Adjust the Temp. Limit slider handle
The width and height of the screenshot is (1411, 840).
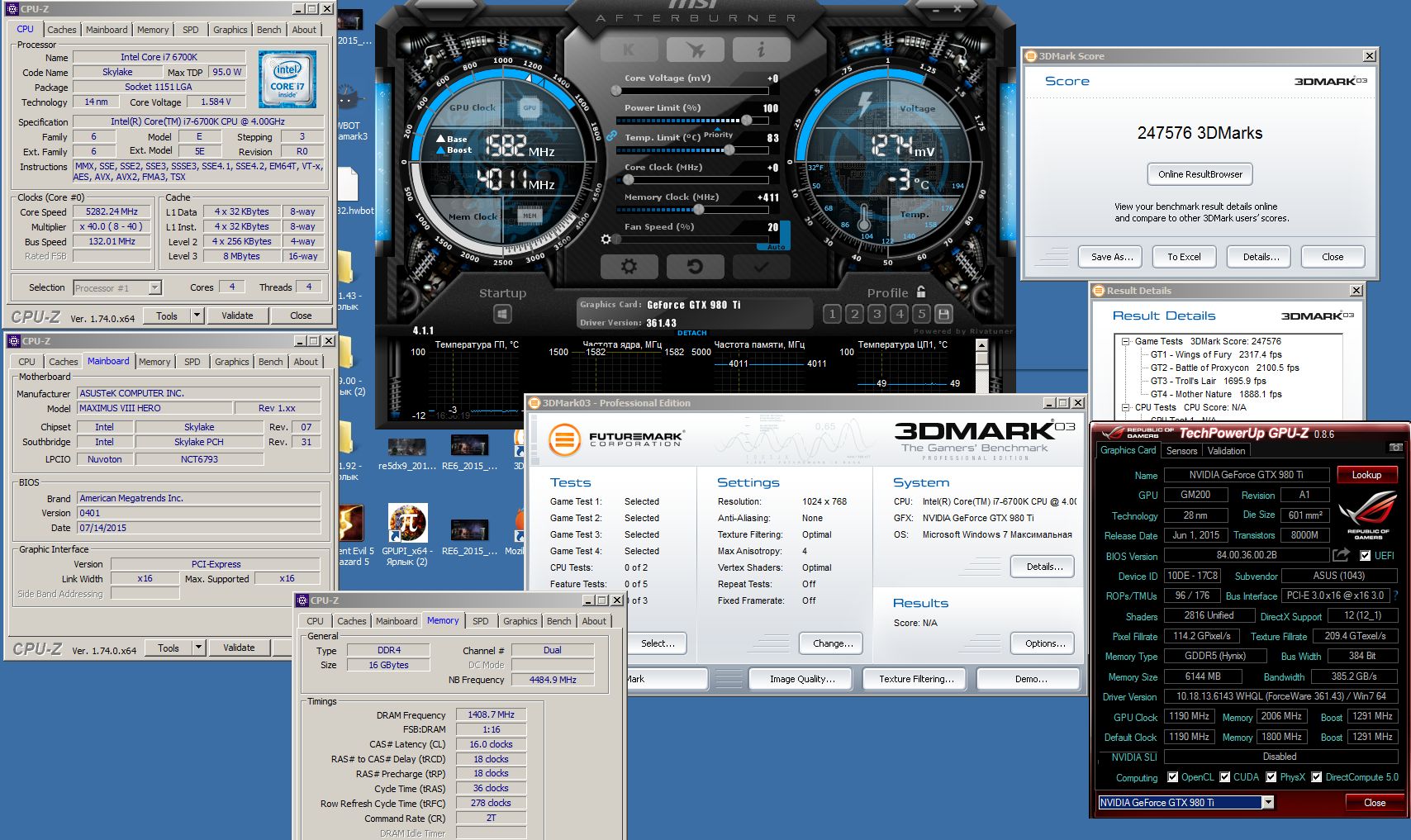729,150
